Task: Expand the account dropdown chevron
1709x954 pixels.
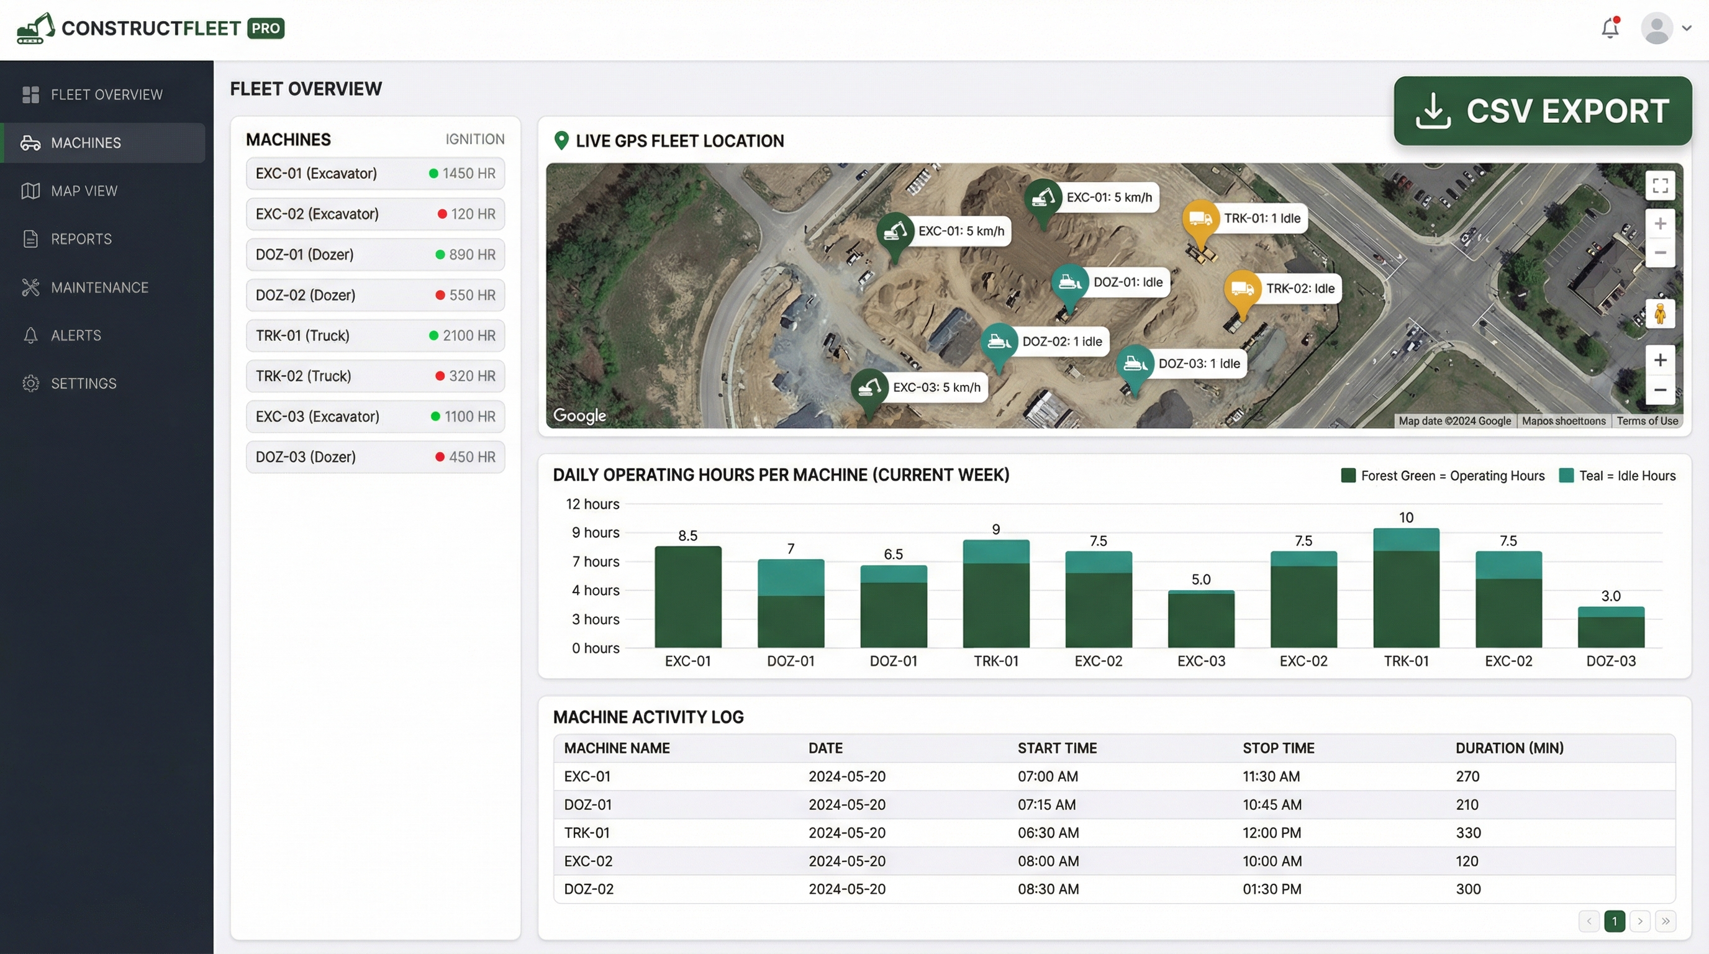Action: 1687,29
